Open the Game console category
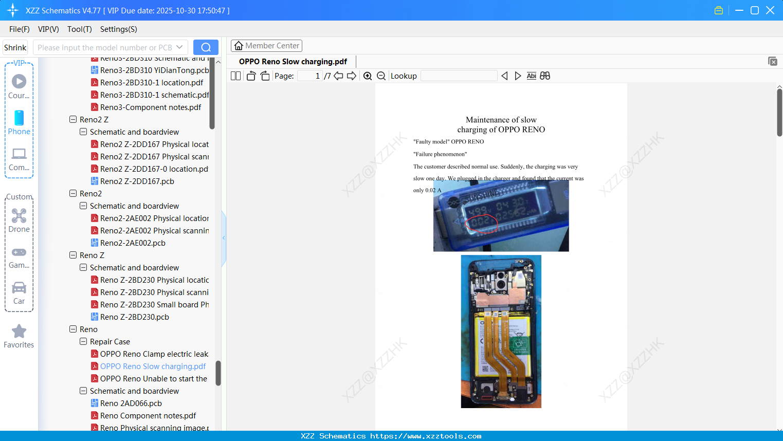Screen dimensions: 783x441 (19, 257)
